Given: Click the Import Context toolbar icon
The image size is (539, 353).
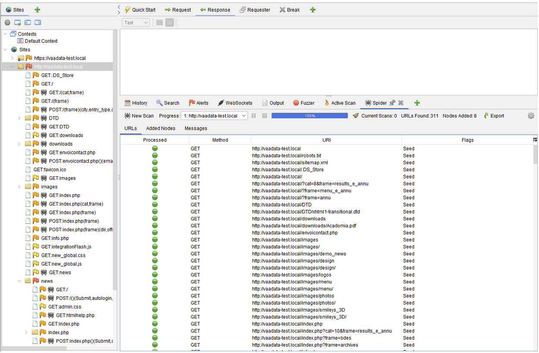Looking at the screenshot, I should pos(28,22).
